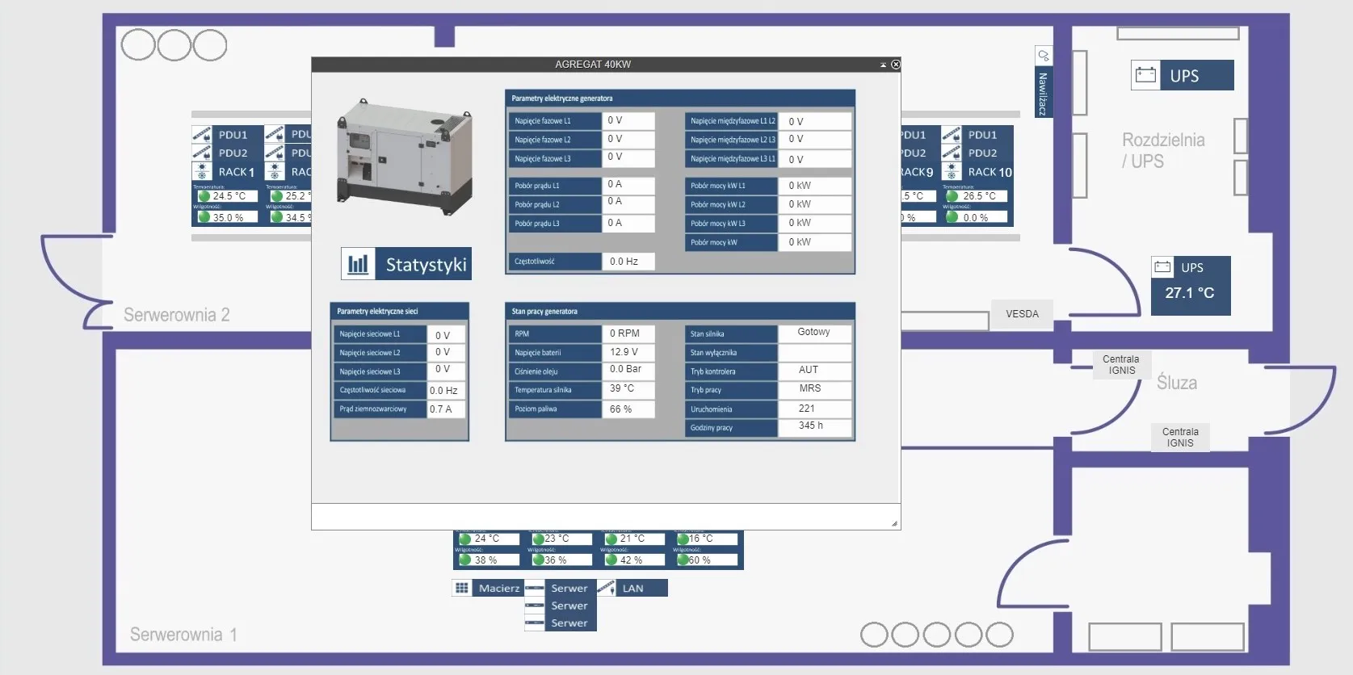Viewport: 1353px width, 675px height.
Task: Click Serwer rack icon beside Macierz label
Action: (x=535, y=588)
